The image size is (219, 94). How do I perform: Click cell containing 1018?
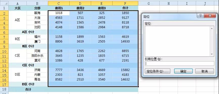(x=59, y=13)
